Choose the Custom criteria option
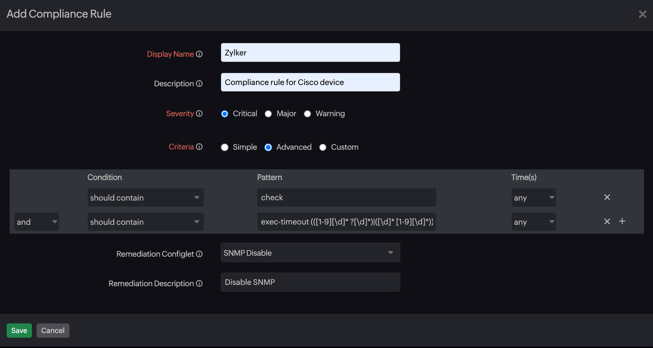The image size is (653, 348). coord(323,147)
